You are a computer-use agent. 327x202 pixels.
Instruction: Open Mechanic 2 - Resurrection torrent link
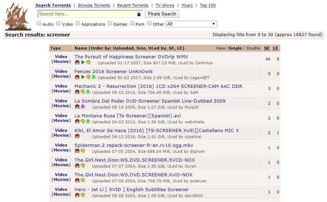click(x=158, y=86)
